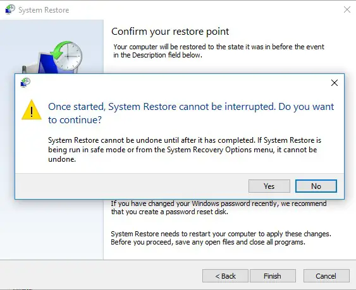Click the 'Confirm your restore point' heading
Image resolution: width=356 pixels, height=290 pixels.
coord(170,32)
